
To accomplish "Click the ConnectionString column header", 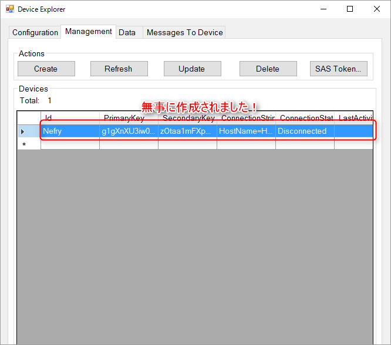I will click(x=246, y=118).
